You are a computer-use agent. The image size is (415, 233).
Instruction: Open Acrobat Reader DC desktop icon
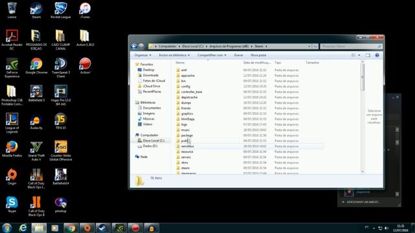coord(12,39)
